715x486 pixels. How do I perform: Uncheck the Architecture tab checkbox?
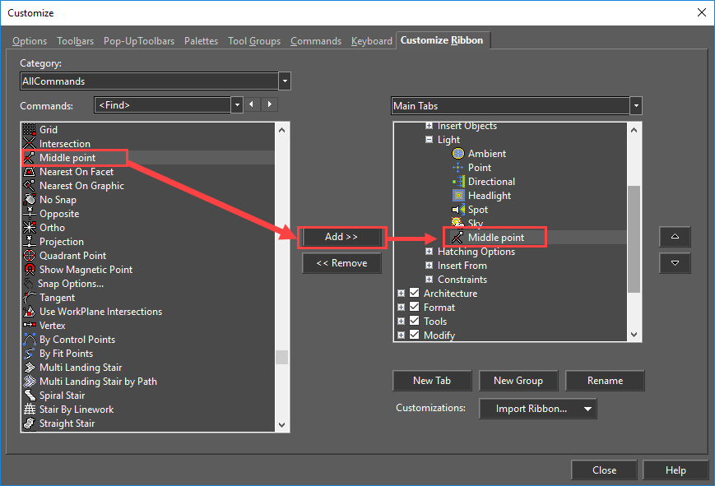[x=415, y=294]
